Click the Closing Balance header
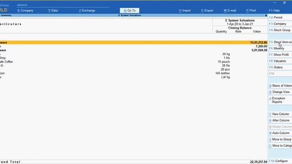Image resolution: width=292 pixels, height=164 pixels. 240,28
